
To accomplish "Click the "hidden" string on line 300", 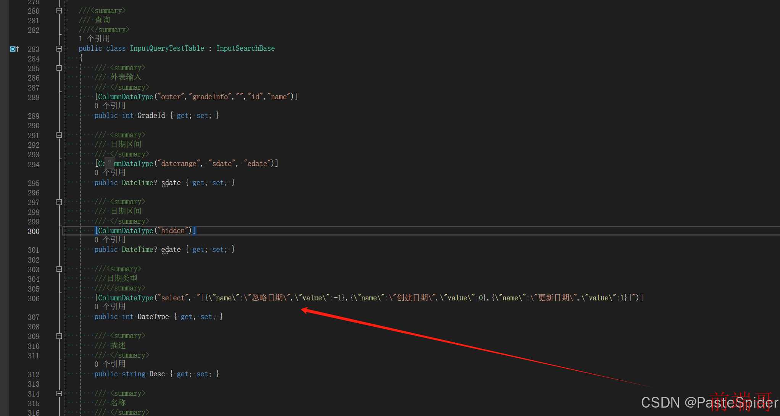I will click(x=173, y=231).
